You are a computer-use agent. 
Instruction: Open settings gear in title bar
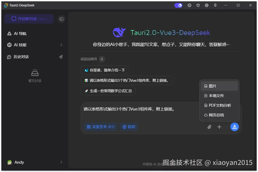coord(207,5)
